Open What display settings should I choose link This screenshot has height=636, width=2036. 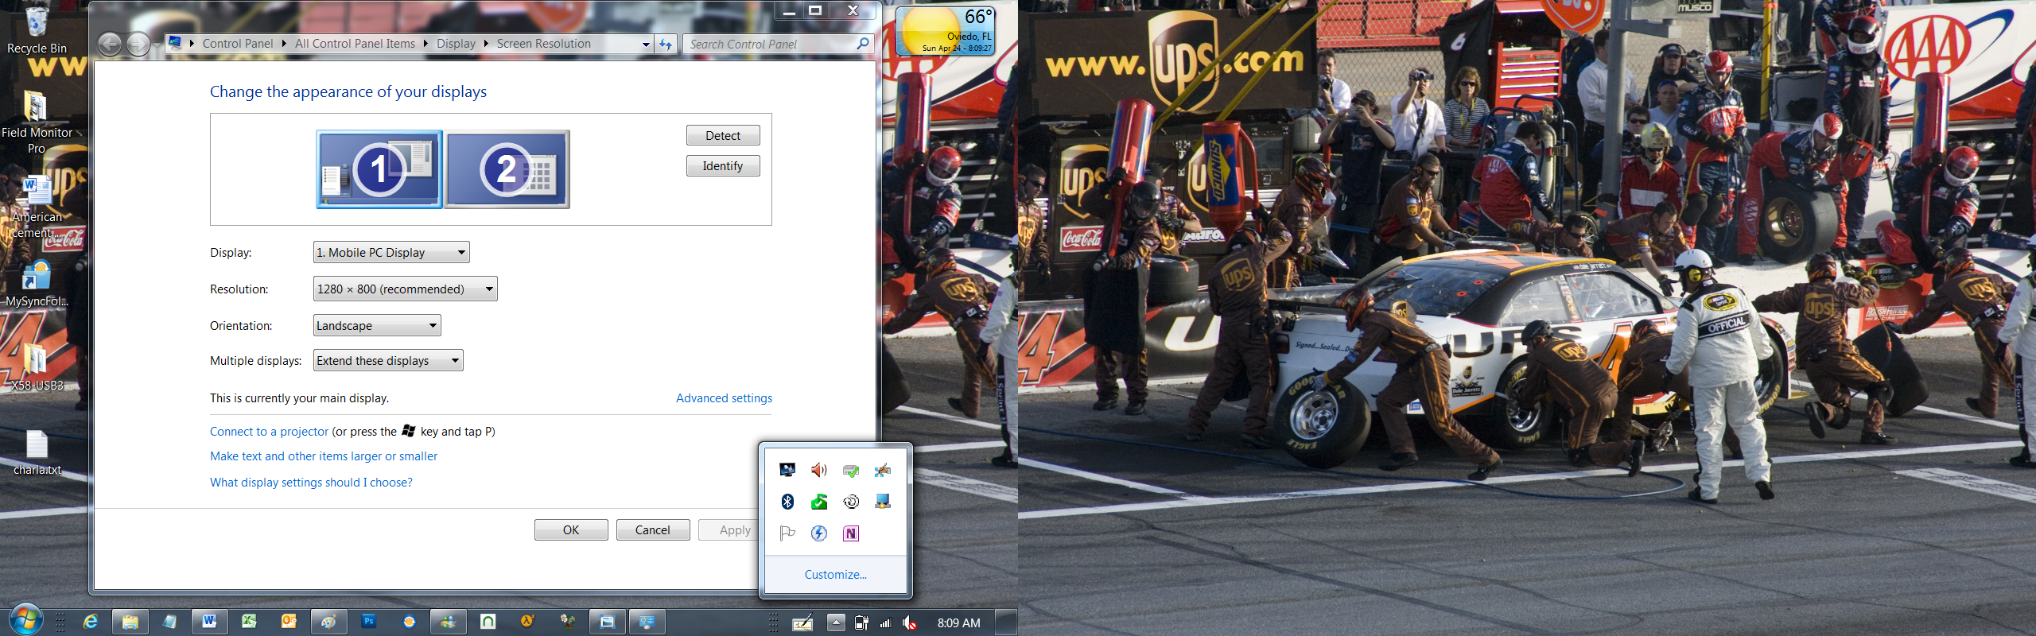[311, 483]
